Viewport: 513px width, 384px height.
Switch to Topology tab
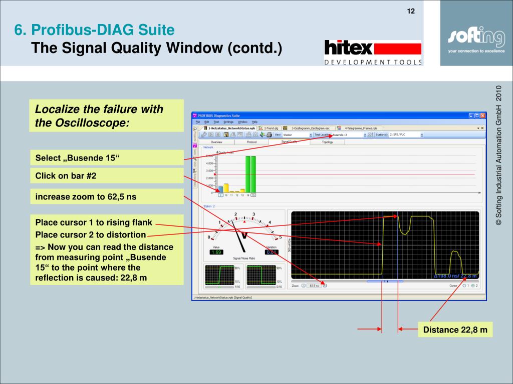click(327, 142)
